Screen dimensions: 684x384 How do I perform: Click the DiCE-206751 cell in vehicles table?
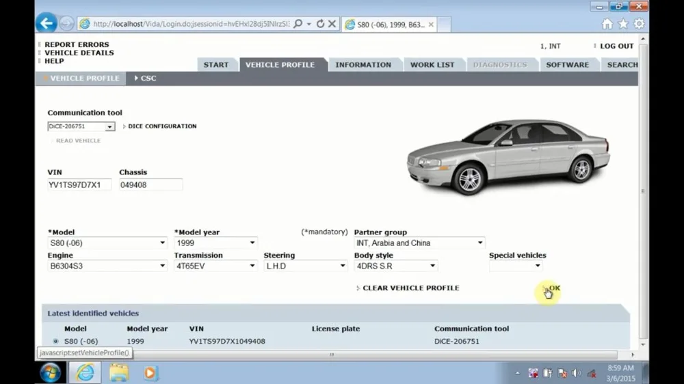click(457, 341)
